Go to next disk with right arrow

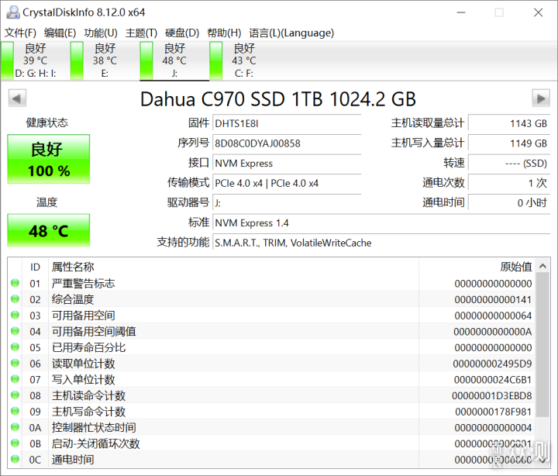pyautogui.click(x=541, y=98)
